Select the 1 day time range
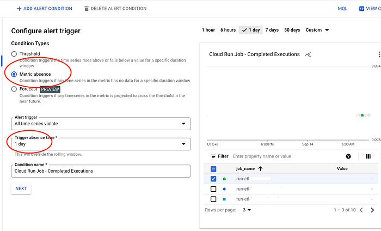 (250, 30)
